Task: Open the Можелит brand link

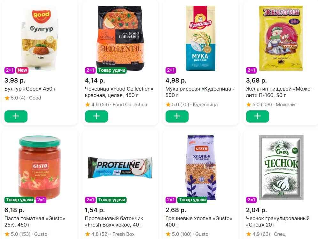Action: click(286, 105)
